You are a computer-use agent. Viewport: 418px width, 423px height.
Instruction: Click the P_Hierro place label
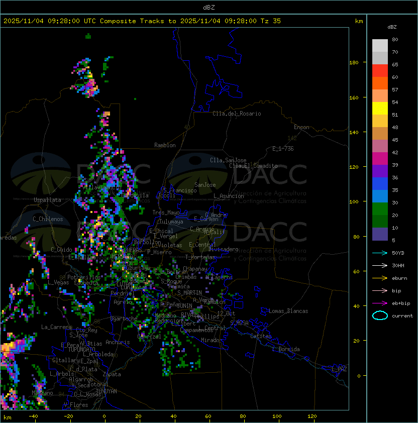point(159,252)
